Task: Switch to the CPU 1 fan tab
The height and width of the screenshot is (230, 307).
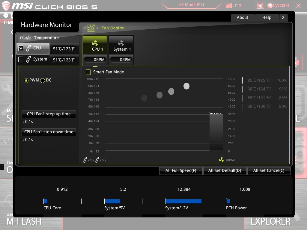Action: click(95, 45)
